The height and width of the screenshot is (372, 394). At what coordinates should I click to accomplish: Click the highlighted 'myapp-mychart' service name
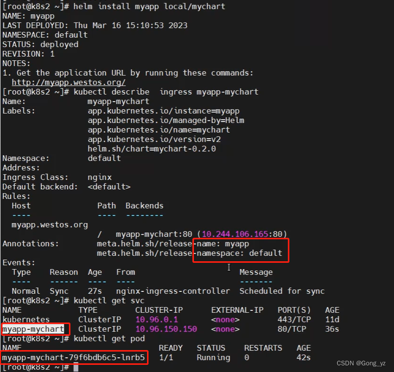click(x=33, y=329)
